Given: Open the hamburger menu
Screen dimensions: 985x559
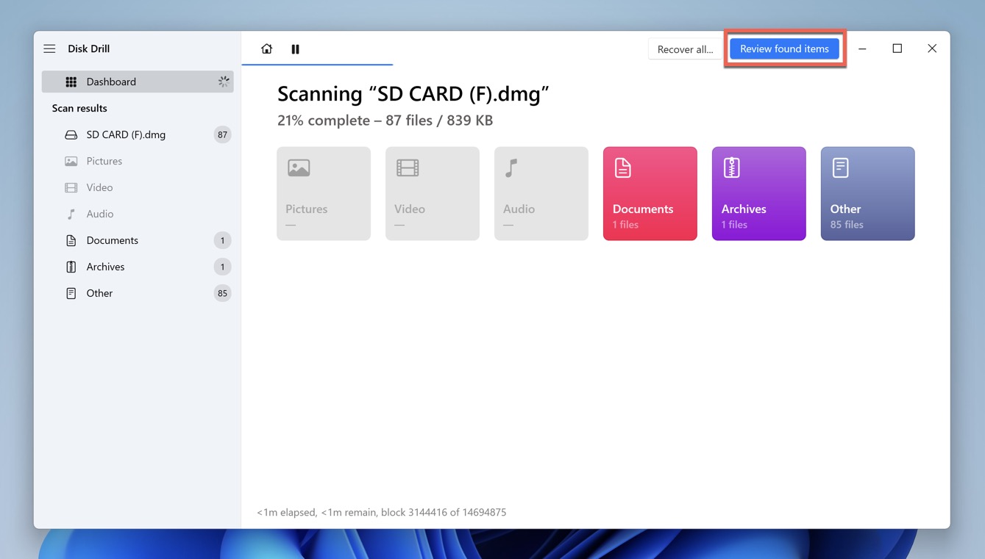Looking at the screenshot, I should [49, 48].
